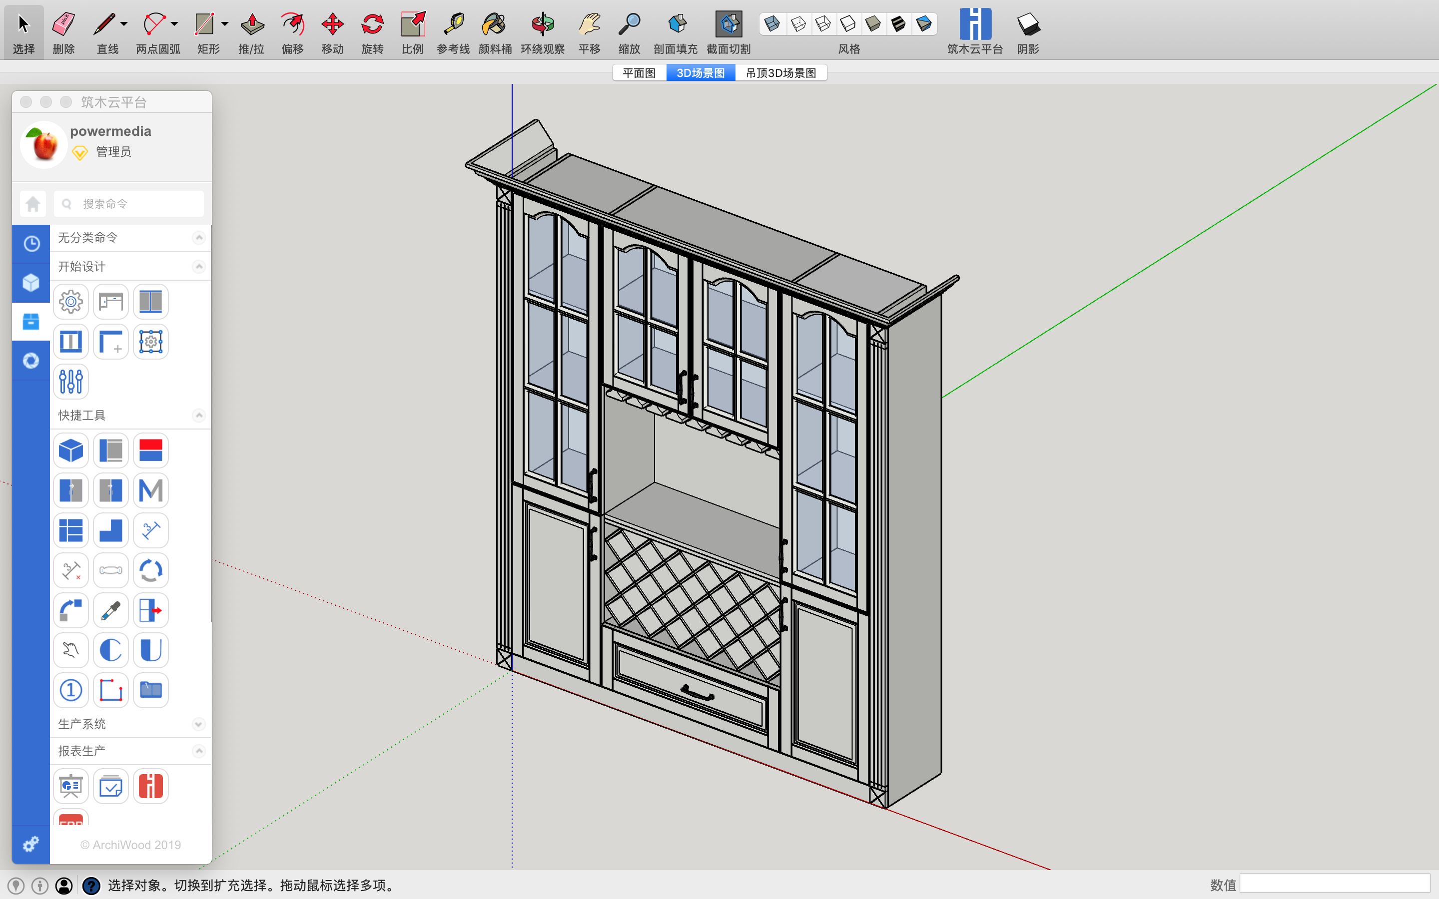Click the blue folder quick tool
Image resolution: width=1439 pixels, height=899 pixels.
tap(150, 690)
